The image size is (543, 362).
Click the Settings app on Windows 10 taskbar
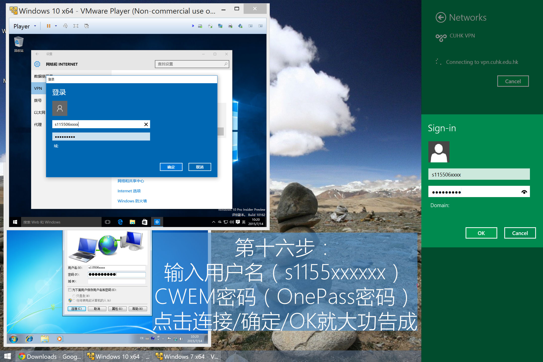pos(157,222)
